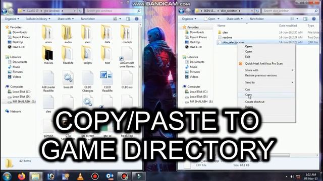Click back button in right Explorer window

(x=182, y=11)
